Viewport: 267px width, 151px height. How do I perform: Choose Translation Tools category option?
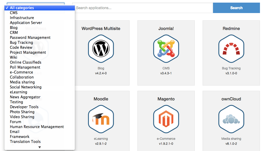[x=25, y=142]
